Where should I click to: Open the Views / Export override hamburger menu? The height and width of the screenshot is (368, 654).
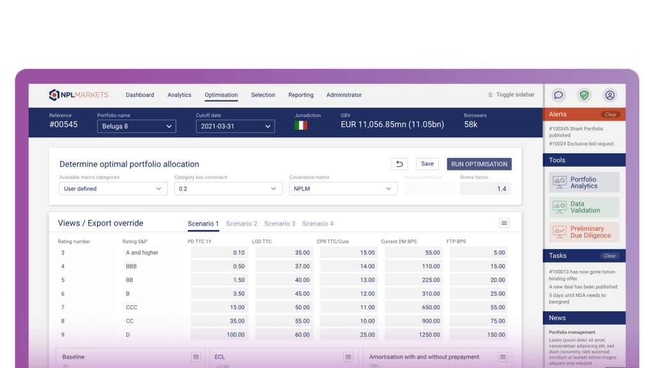click(504, 222)
